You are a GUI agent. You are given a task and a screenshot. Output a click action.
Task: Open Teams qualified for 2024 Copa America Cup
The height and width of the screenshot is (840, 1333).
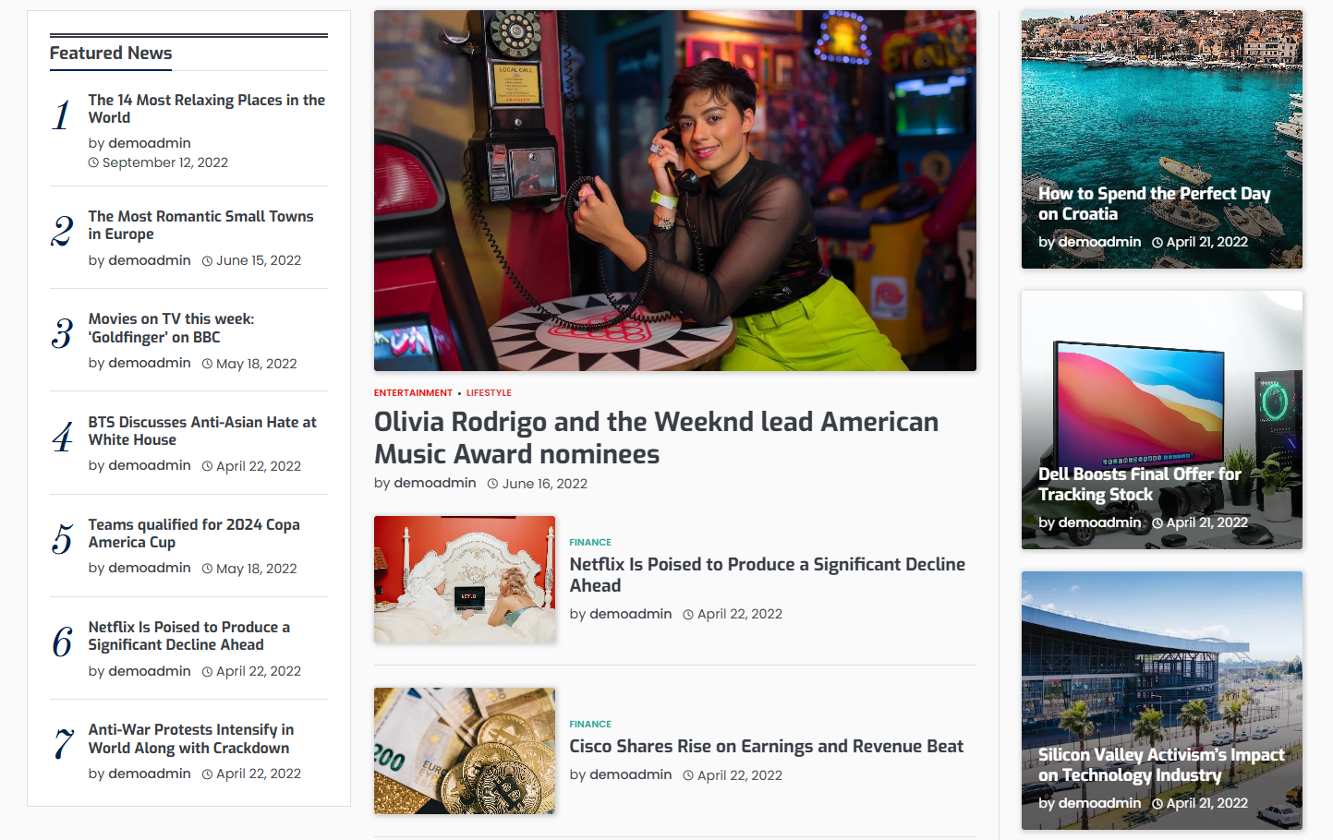[x=194, y=534]
